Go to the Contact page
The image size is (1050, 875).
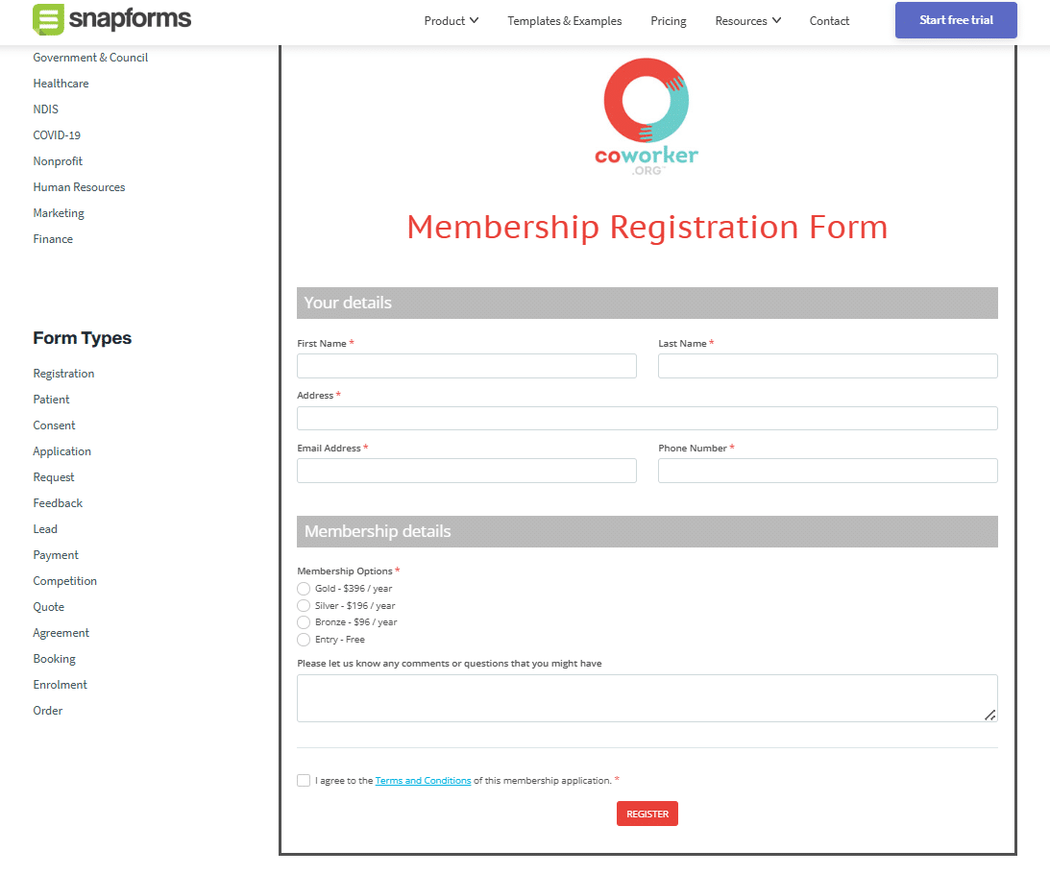click(x=828, y=20)
